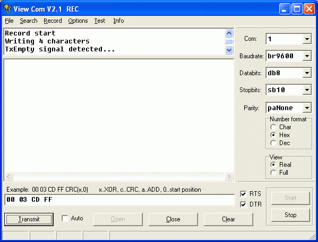Expand the Com port dropdown
Image resolution: width=318 pixels, height=242 pixels.
tap(307, 39)
